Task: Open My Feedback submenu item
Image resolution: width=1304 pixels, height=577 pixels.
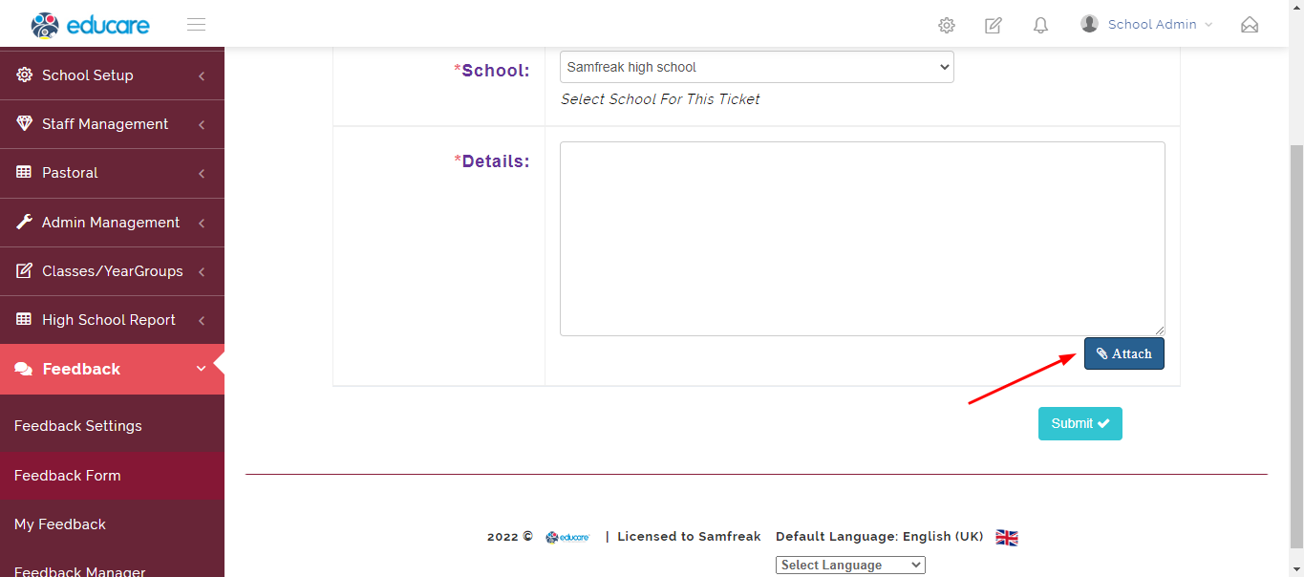Action: coord(112,524)
